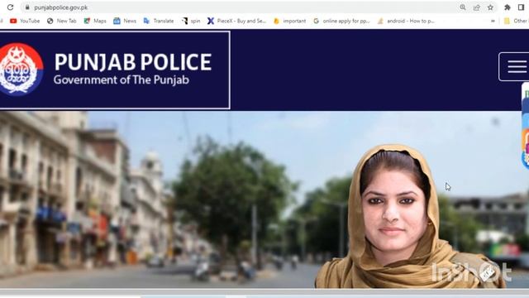This screenshot has height=298, width=529.
Task: Reload the page with the refresh icon
Action: point(11,7)
